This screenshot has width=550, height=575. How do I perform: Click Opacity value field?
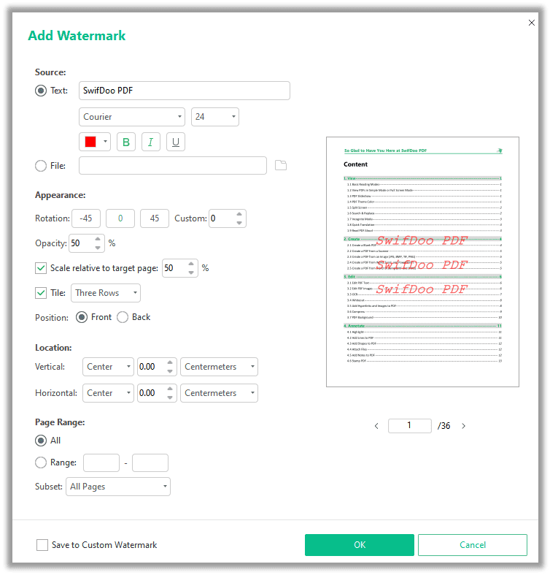[81, 243]
